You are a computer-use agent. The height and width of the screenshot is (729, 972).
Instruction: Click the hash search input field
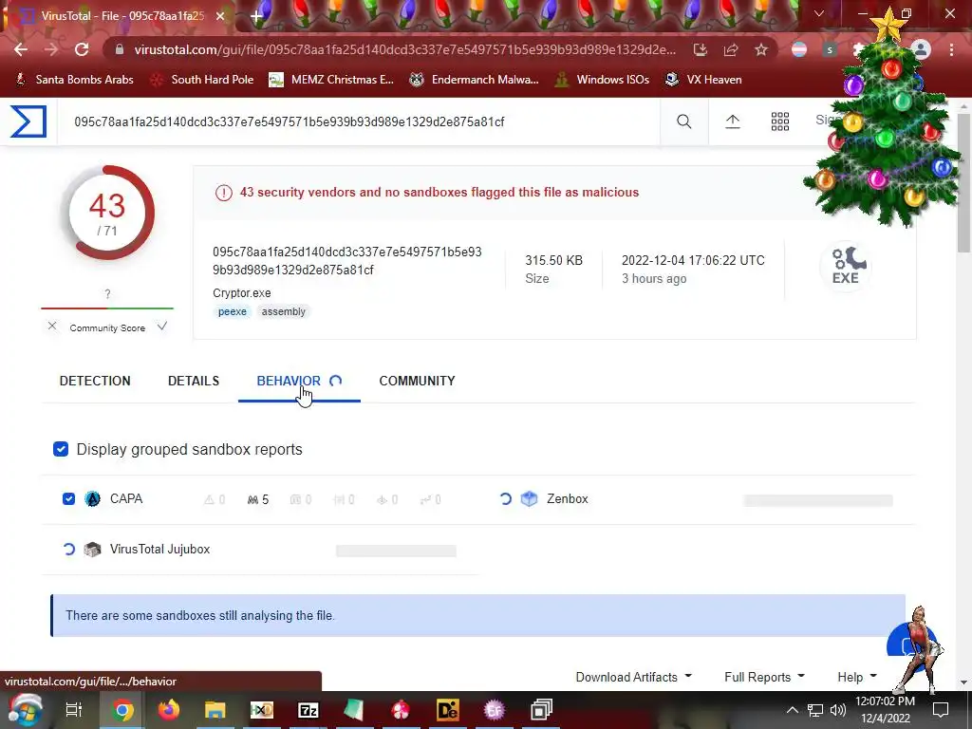click(358, 121)
